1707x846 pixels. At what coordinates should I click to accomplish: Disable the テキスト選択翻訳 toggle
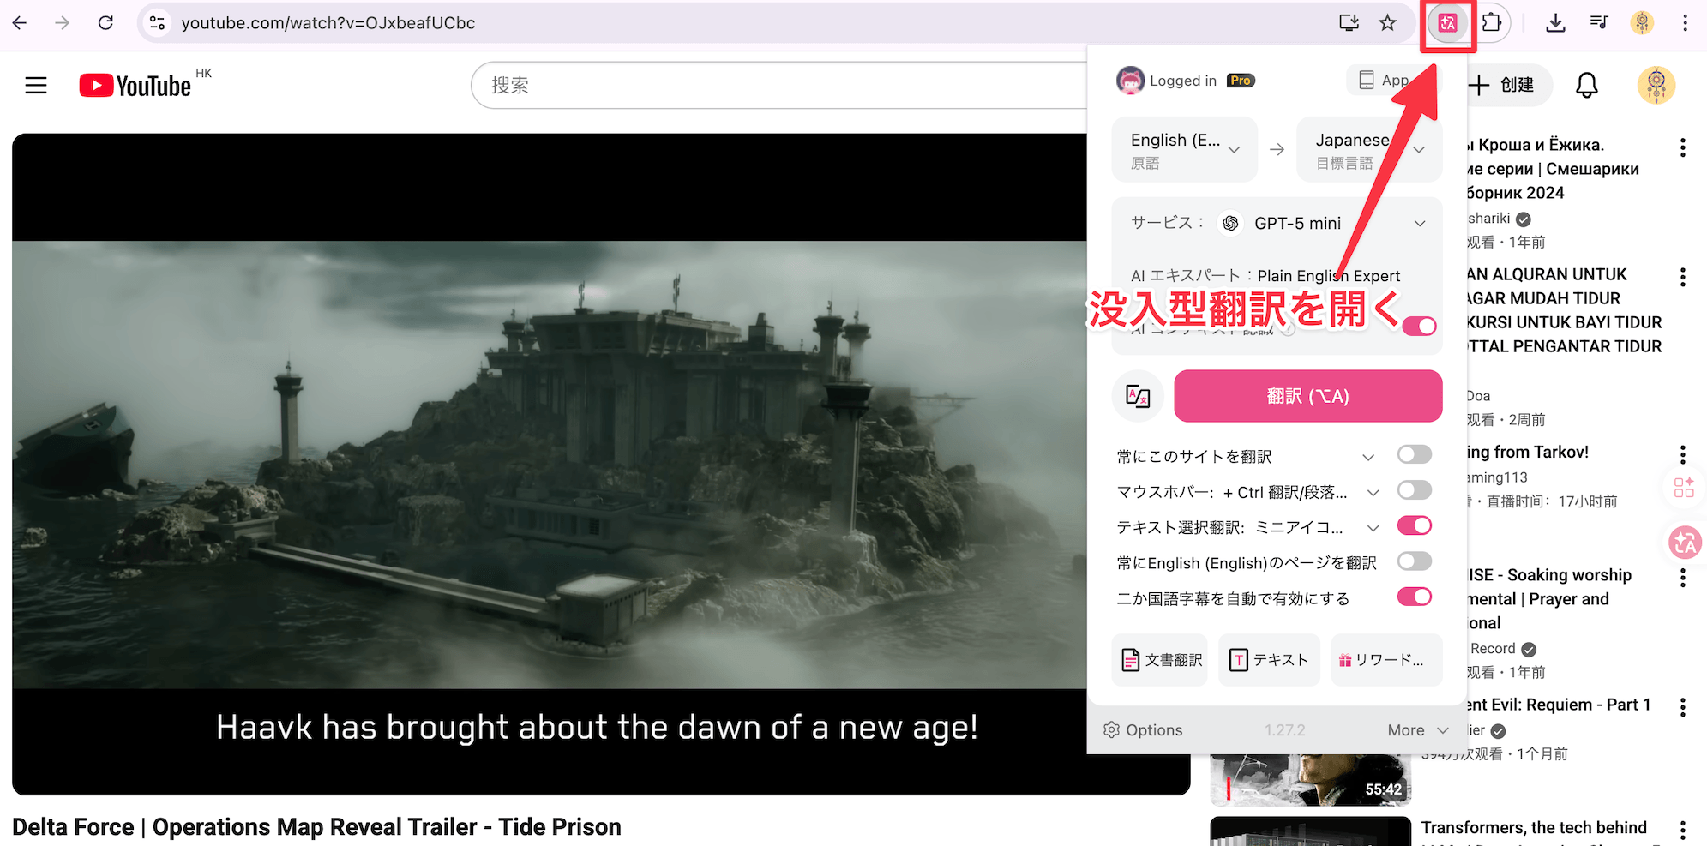coord(1414,525)
